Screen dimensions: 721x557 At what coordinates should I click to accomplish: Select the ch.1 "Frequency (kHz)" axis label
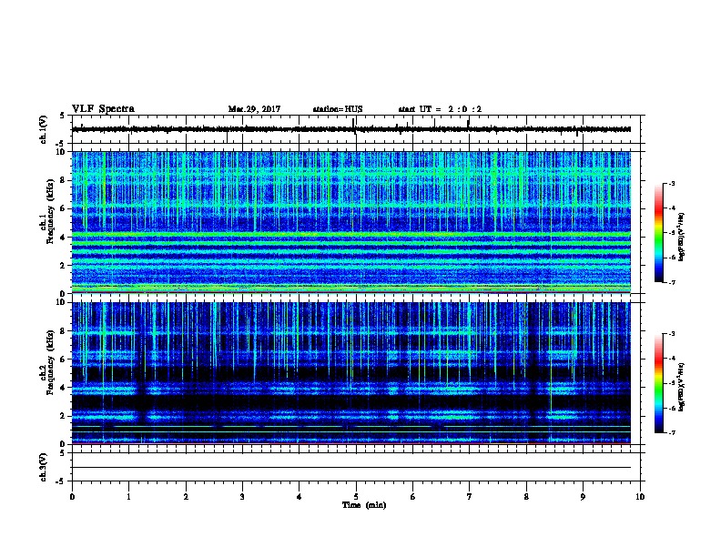point(51,211)
